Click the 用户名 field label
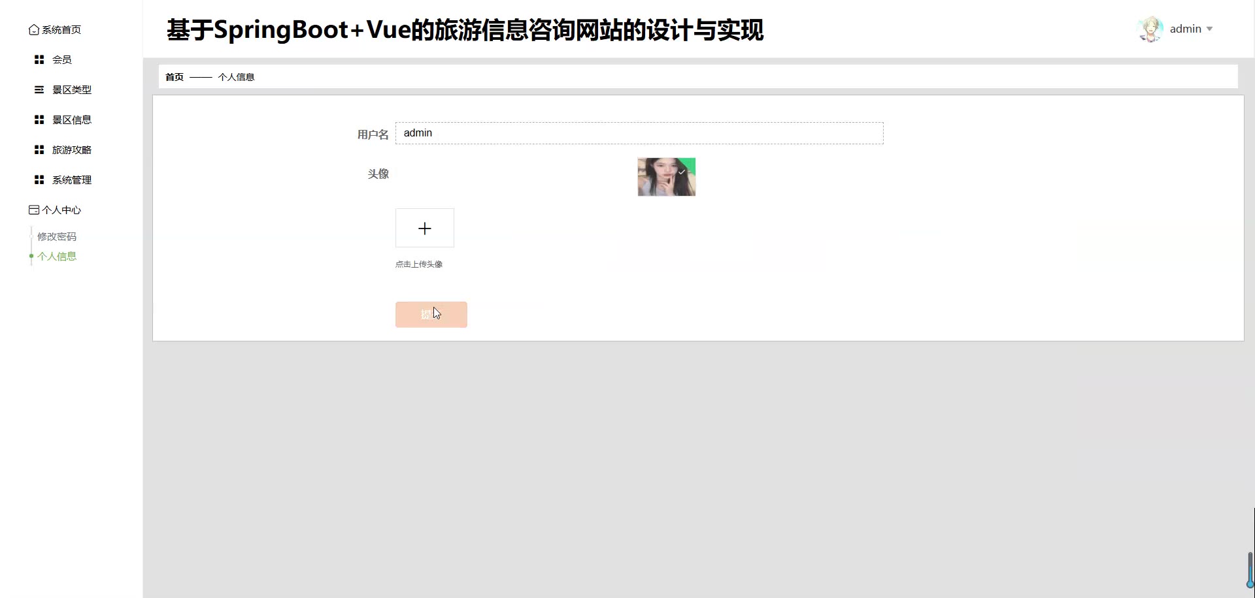Viewport: 1255px width, 598px height. (x=373, y=134)
